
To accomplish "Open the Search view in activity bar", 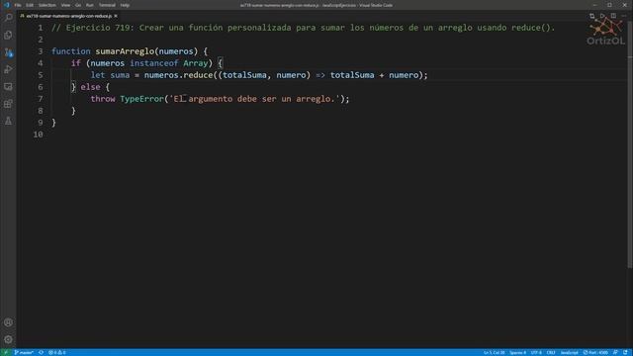I will point(8,18).
